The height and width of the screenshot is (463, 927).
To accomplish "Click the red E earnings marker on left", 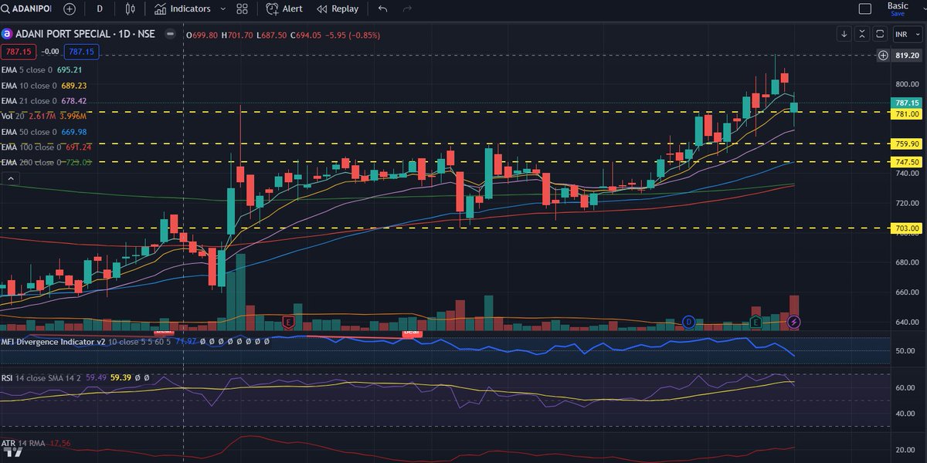I will tap(290, 321).
